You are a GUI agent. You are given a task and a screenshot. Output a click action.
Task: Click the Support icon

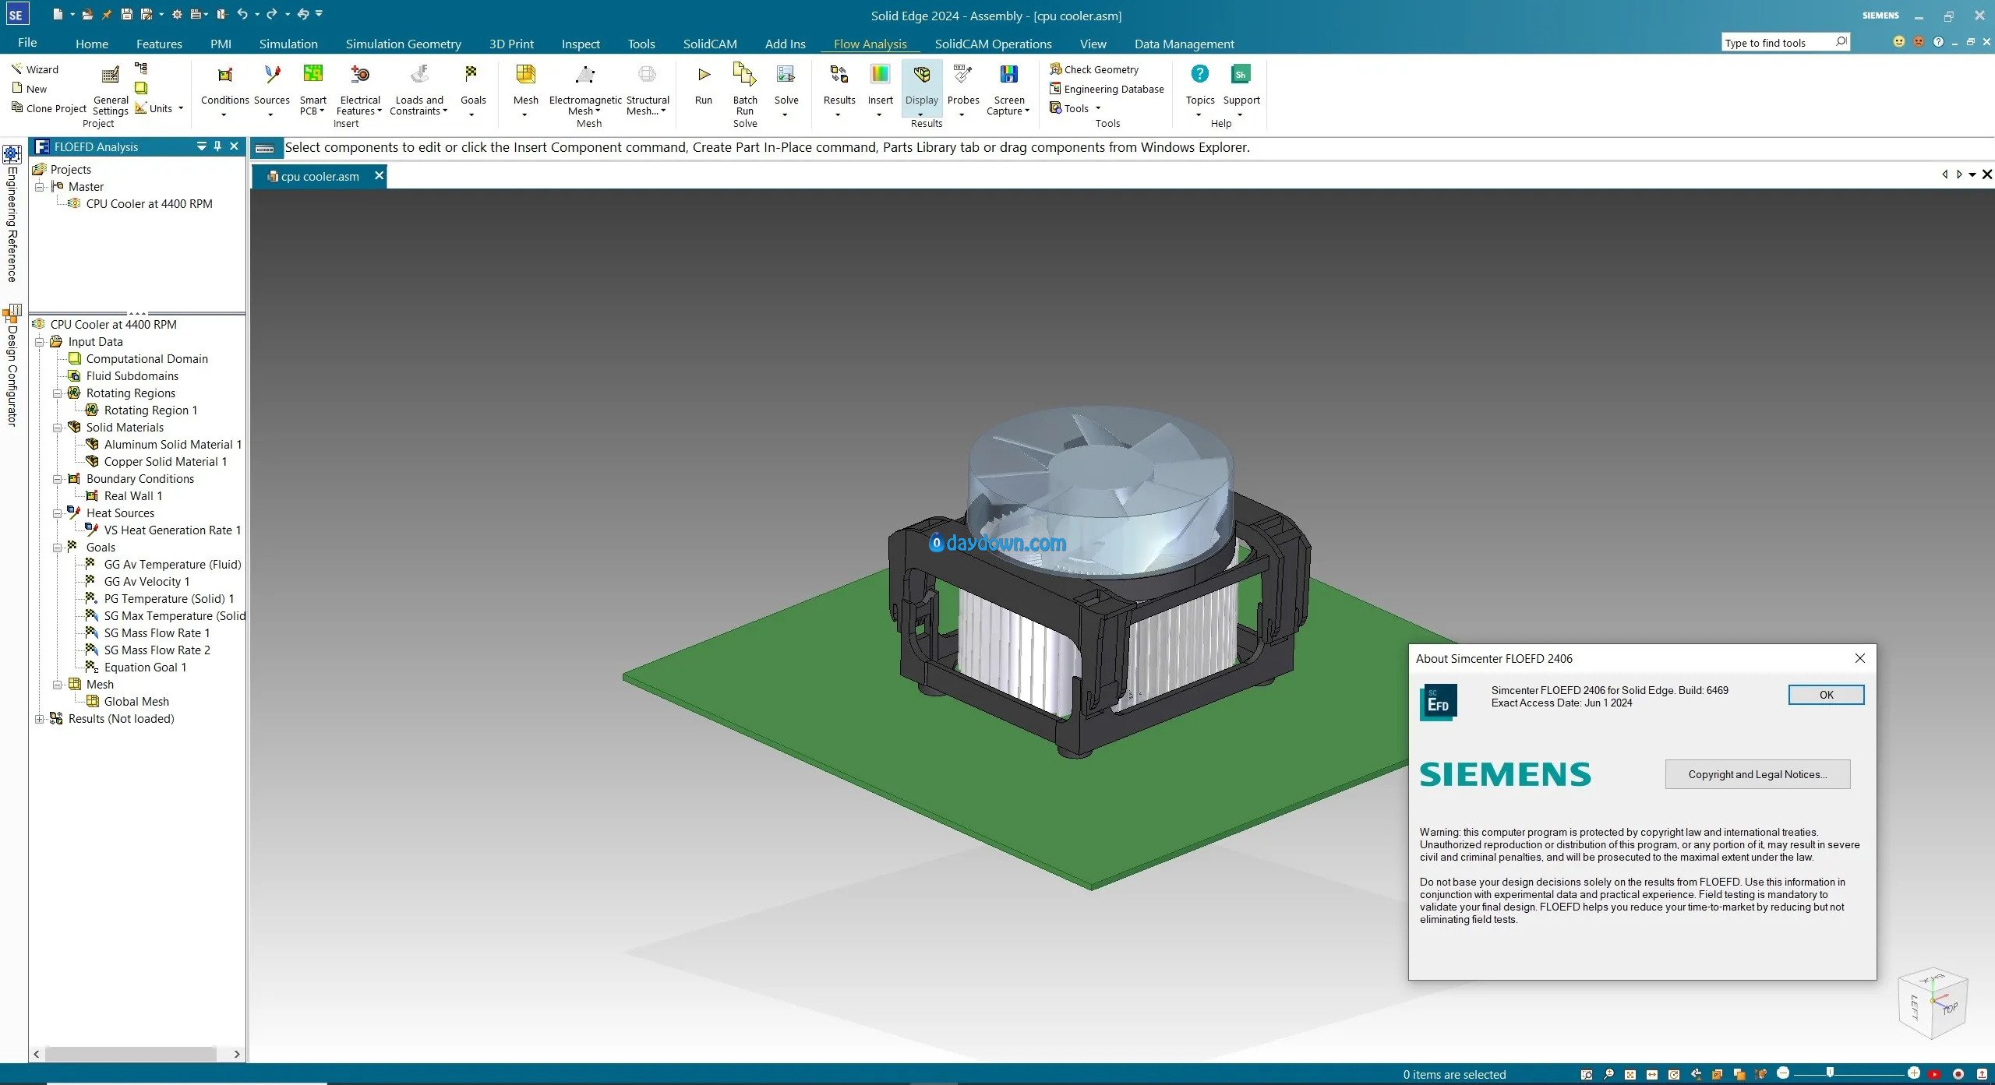pos(1241,75)
